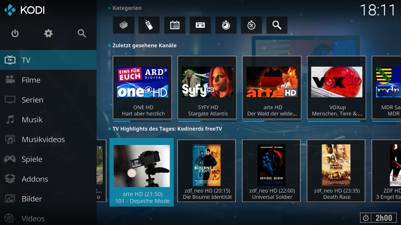Click the Kodi logo
The width and height of the screenshot is (401, 225).
click(x=25, y=10)
